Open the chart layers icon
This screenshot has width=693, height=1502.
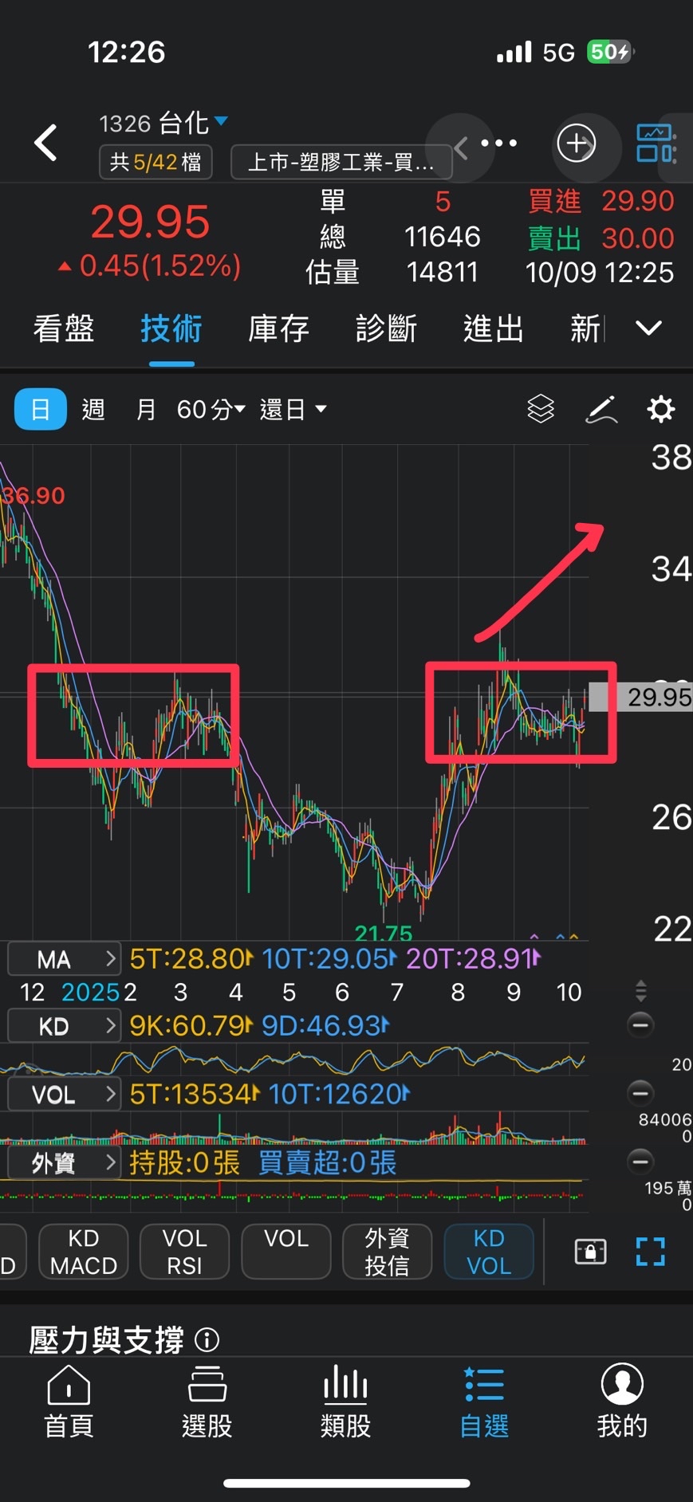(541, 409)
